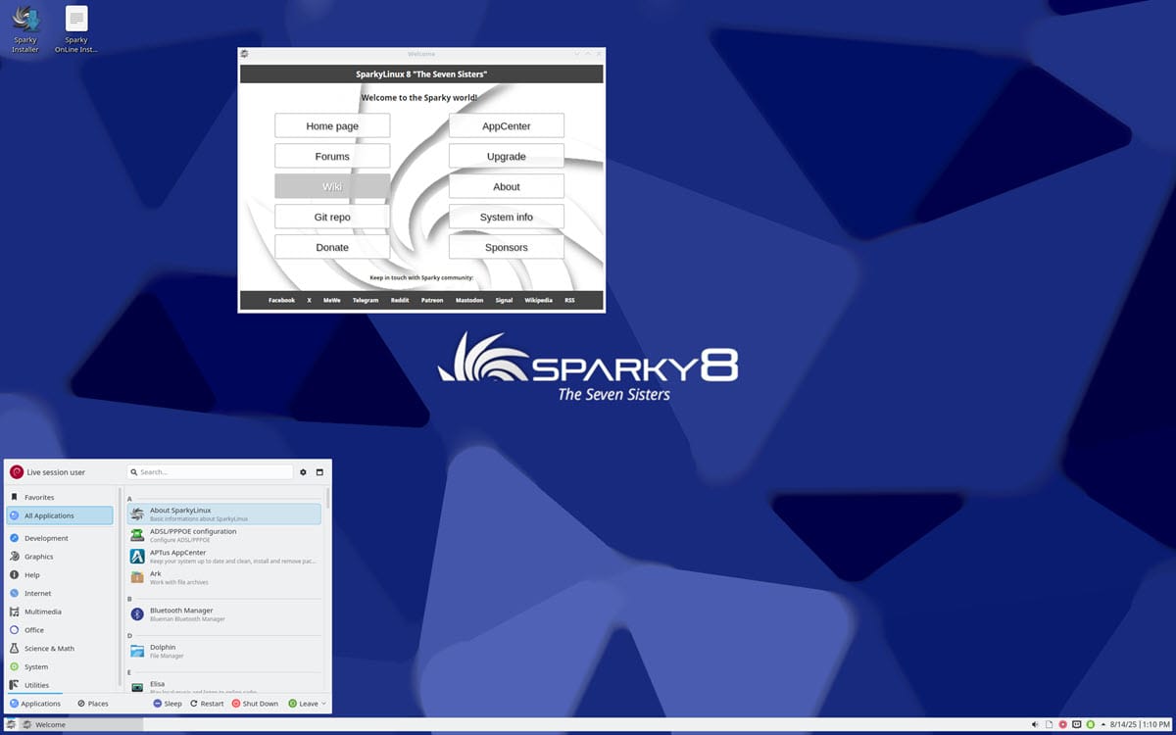The image size is (1176, 735).
Task: Click the Multimedia category icon
Action: pyautogui.click(x=15, y=612)
